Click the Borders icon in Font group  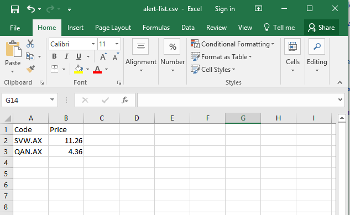(x=55, y=69)
